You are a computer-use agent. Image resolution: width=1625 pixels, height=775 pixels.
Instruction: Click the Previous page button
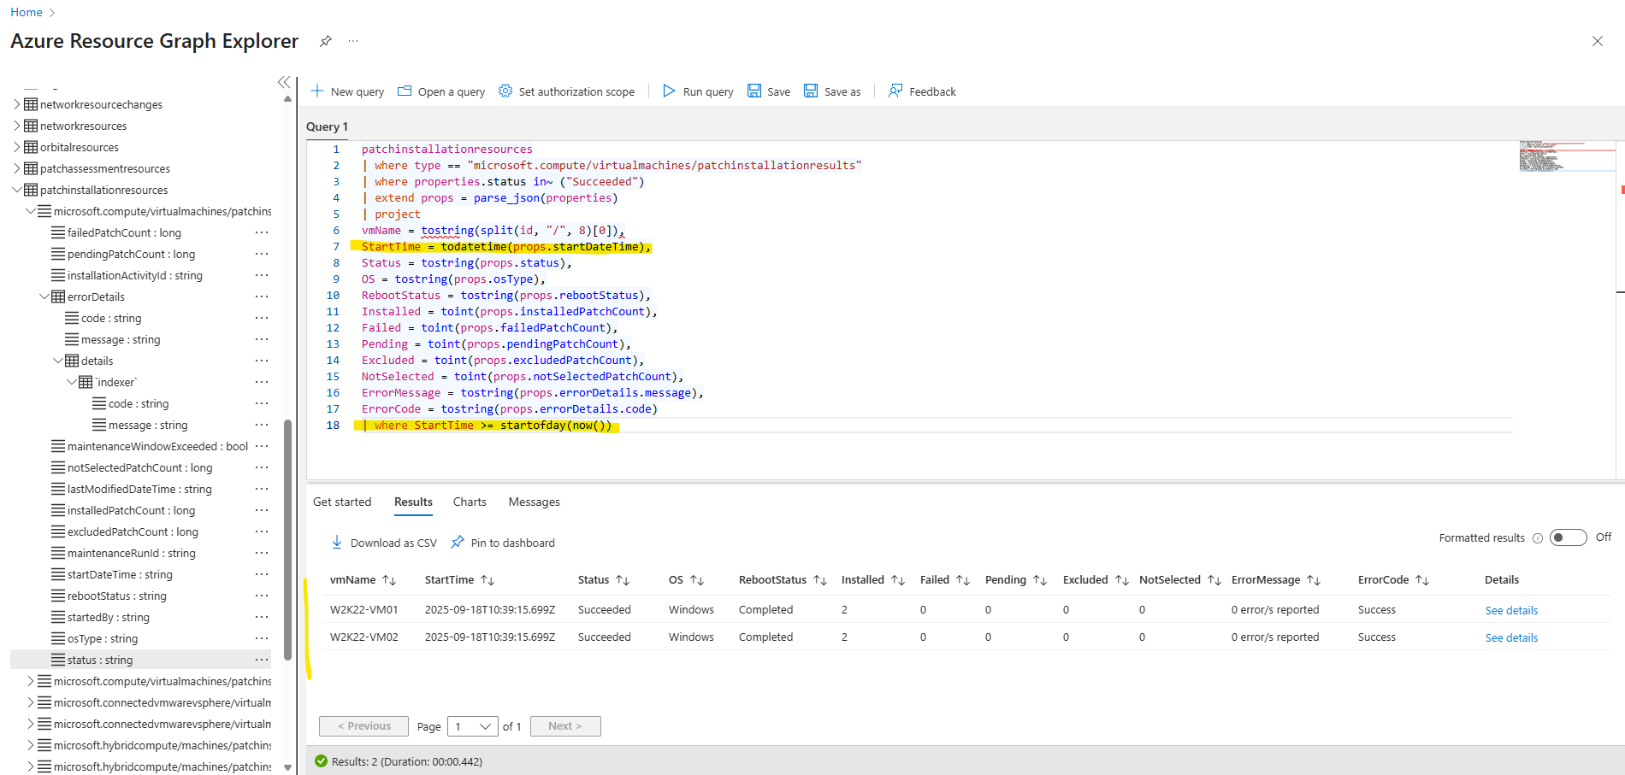[363, 726]
